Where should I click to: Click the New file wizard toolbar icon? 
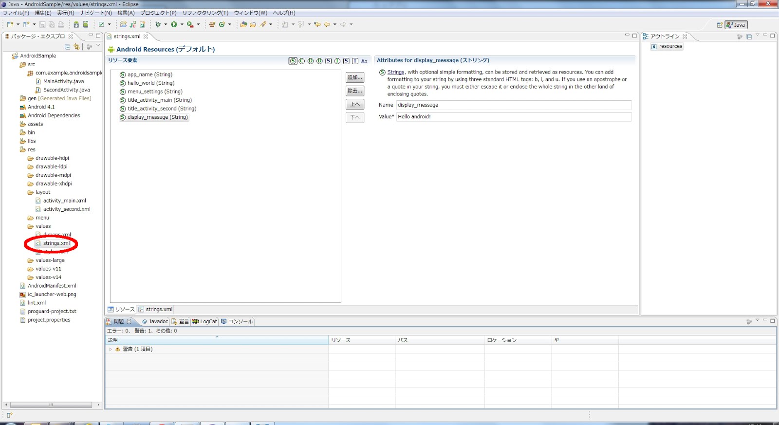pos(10,24)
